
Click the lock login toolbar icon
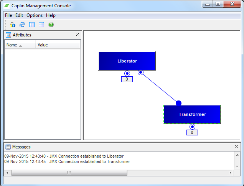pos(13,25)
